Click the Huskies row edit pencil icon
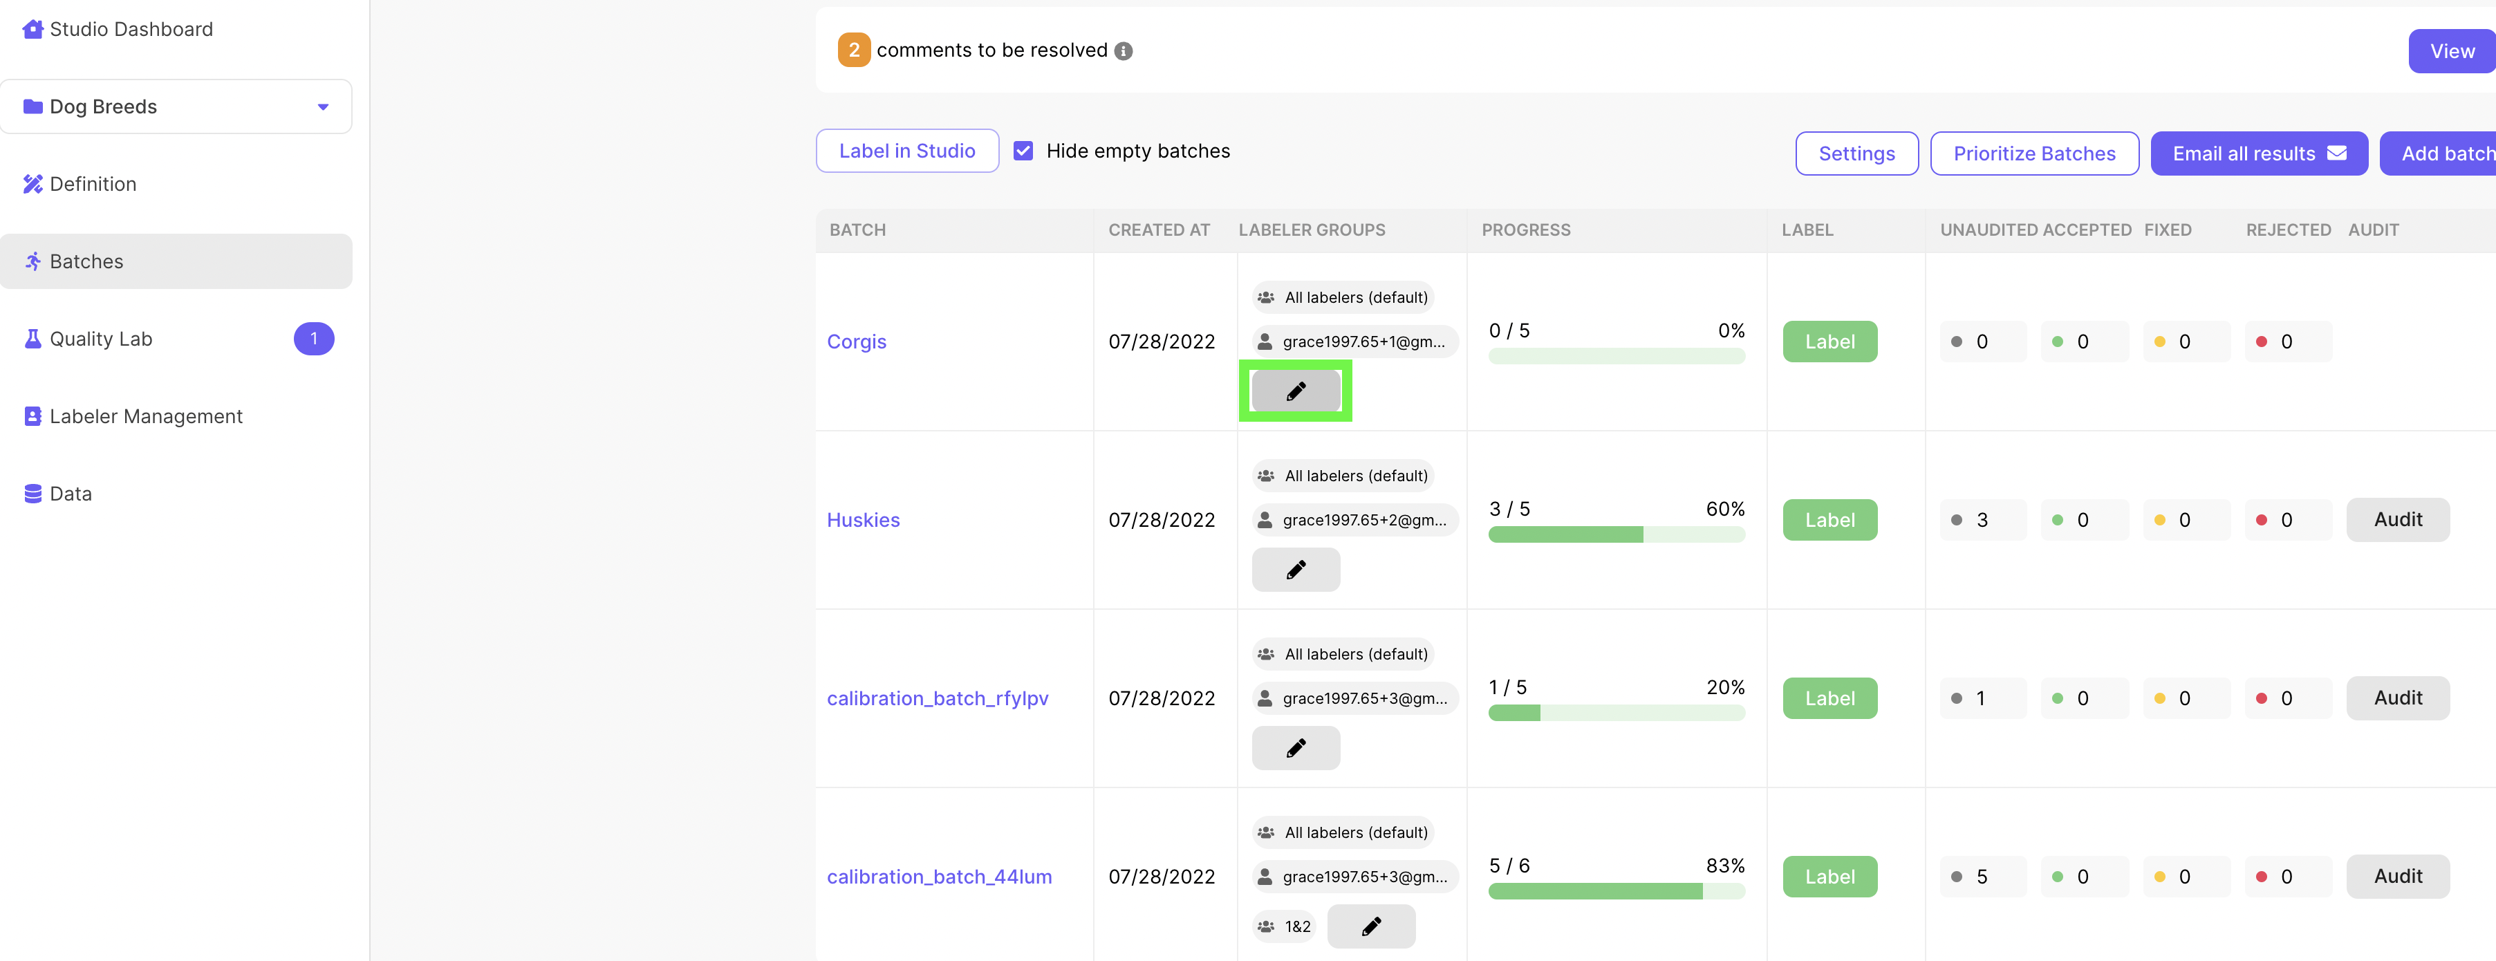Viewport: 2496px width, 961px height. (x=1296, y=570)
